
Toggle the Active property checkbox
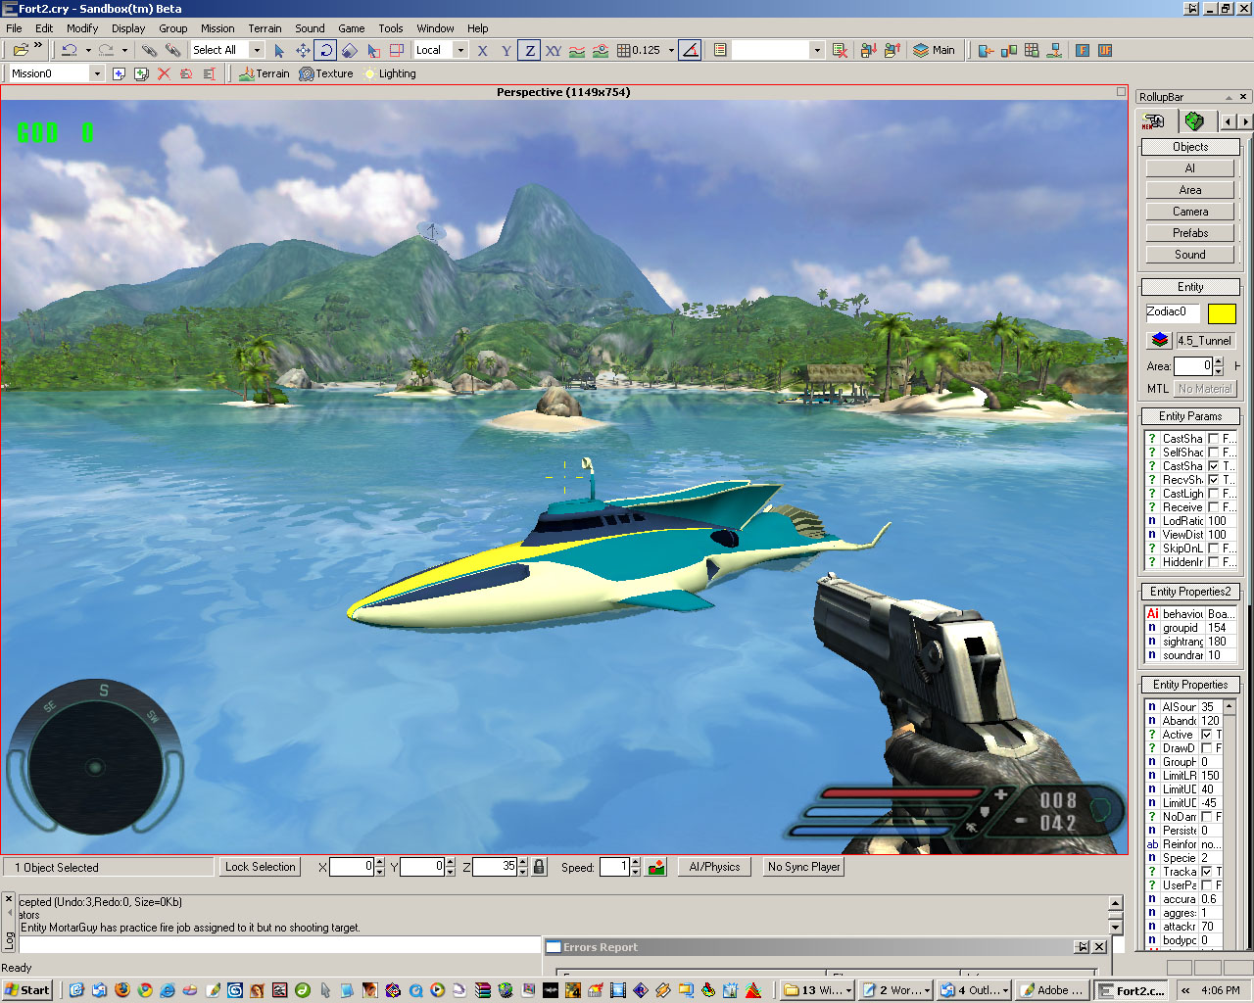[1206, 735]
